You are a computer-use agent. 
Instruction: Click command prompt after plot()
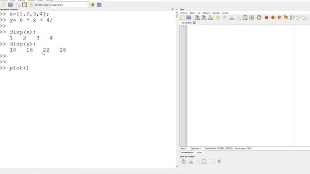[x=30, y=68]
